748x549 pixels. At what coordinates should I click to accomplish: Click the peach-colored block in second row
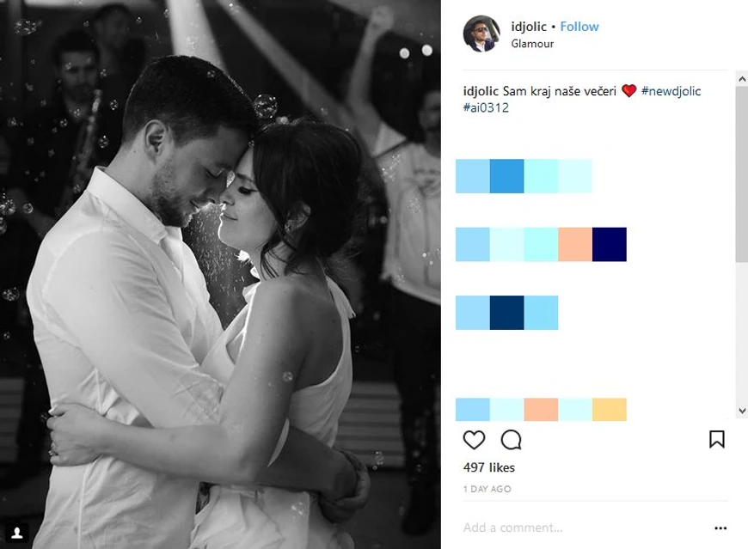tap(575, 245)
